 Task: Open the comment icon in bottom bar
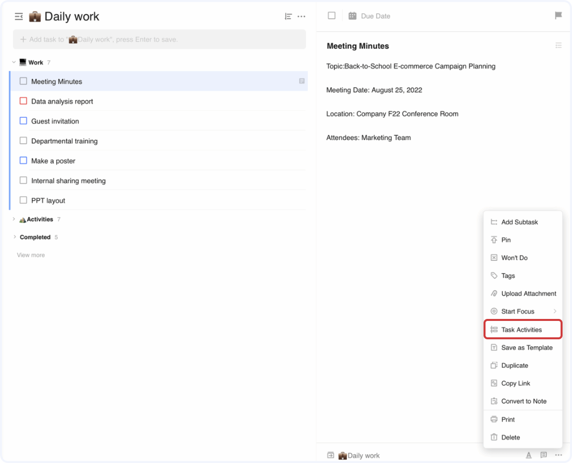click(544, 455)
